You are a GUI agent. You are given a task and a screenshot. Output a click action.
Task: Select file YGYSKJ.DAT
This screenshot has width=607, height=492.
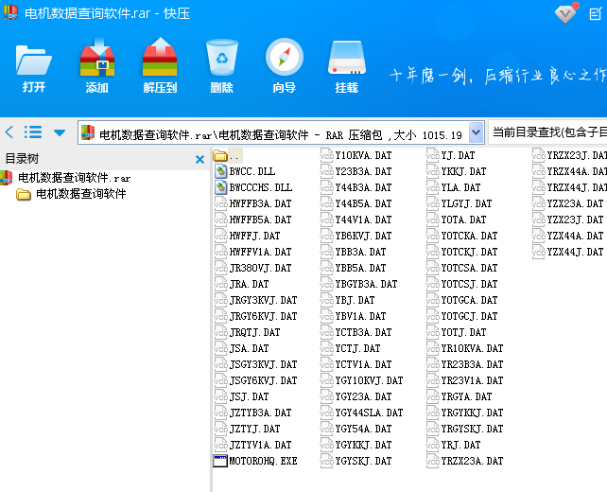[356, 461]
